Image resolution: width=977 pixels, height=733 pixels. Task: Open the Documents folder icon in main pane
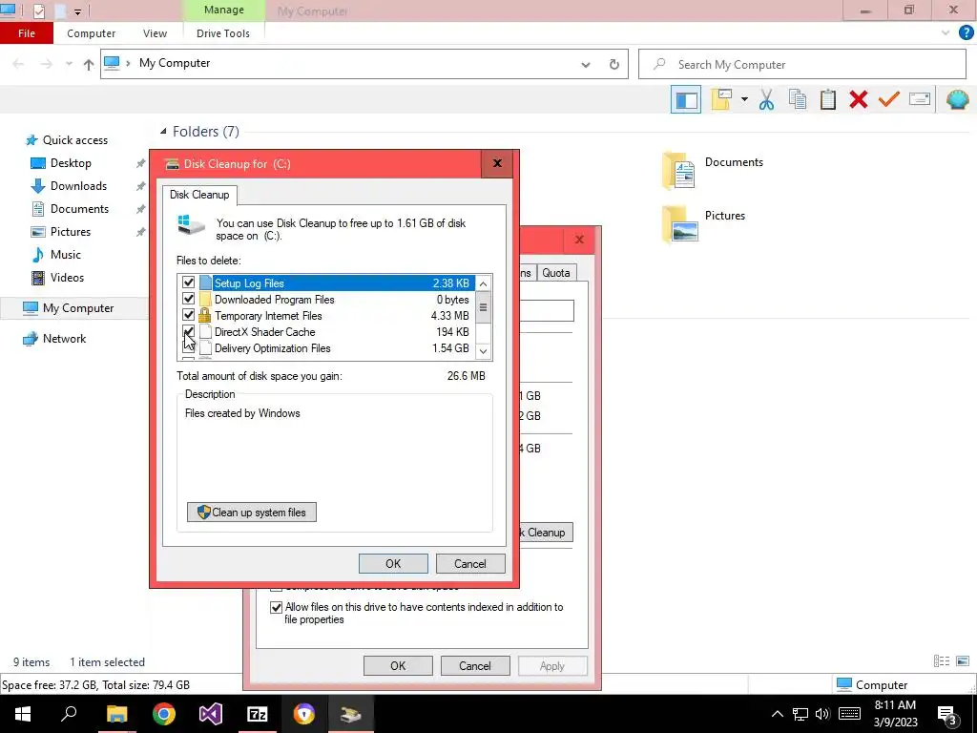click(679, 171)
